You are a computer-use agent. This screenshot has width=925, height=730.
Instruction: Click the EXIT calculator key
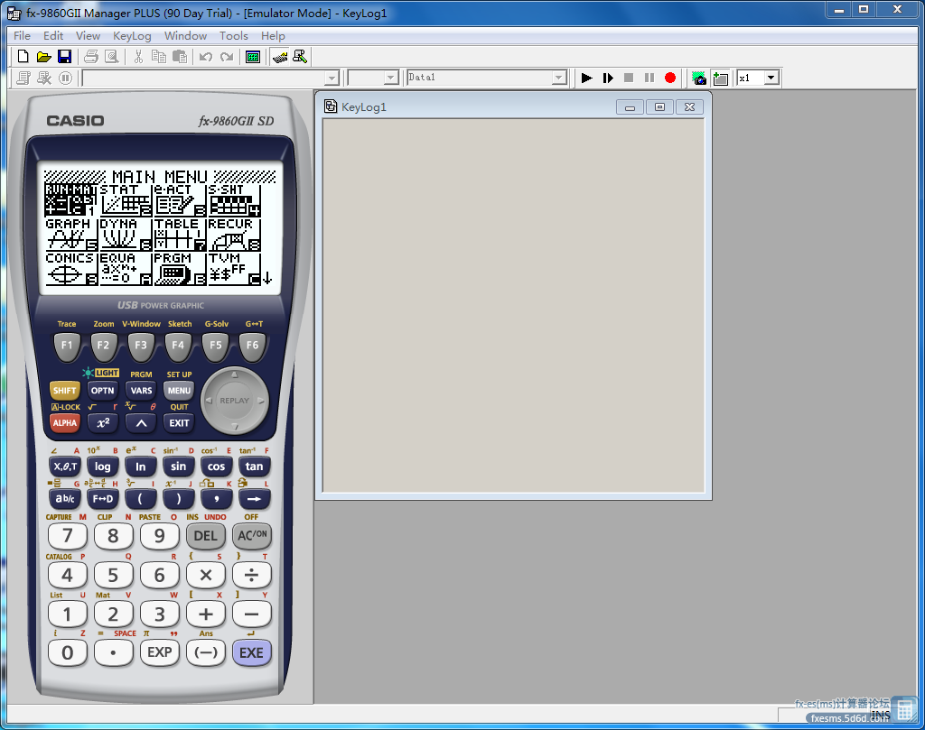click(180, 422)
